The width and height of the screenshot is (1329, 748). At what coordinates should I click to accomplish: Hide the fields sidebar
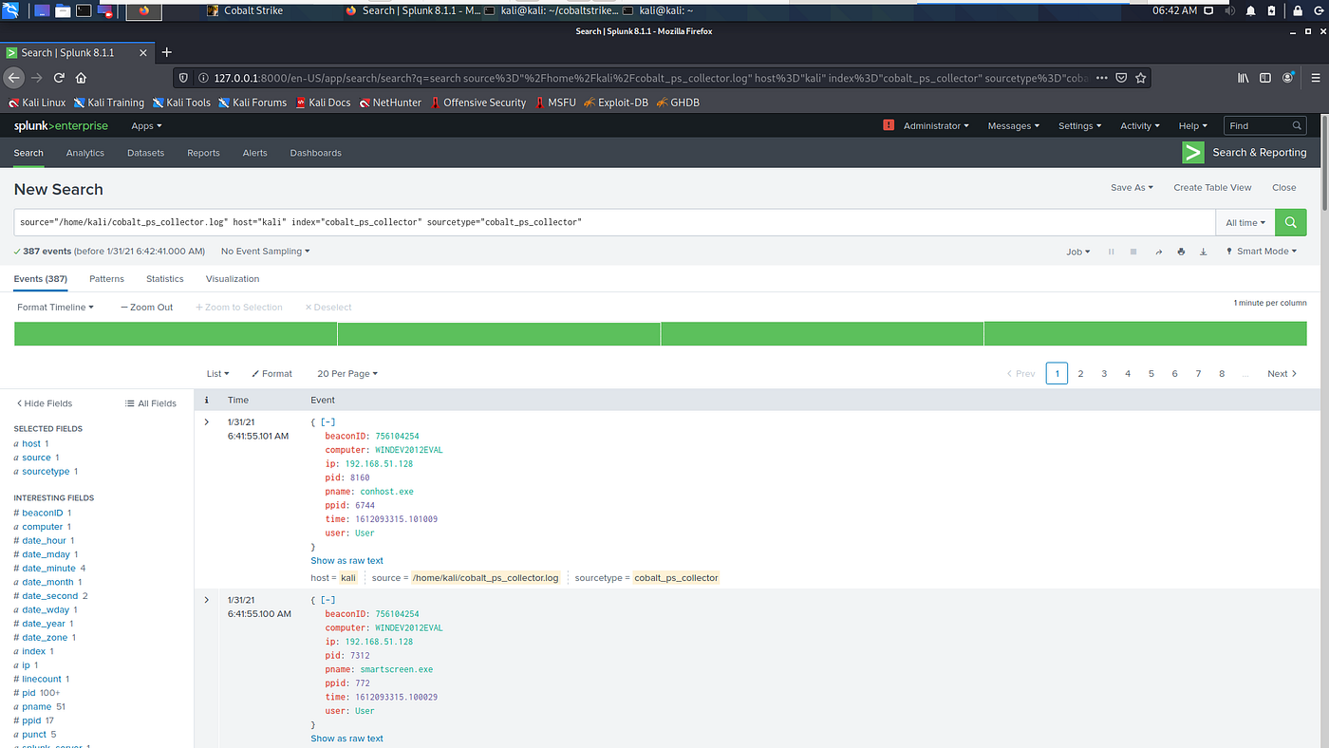point(45,403)
